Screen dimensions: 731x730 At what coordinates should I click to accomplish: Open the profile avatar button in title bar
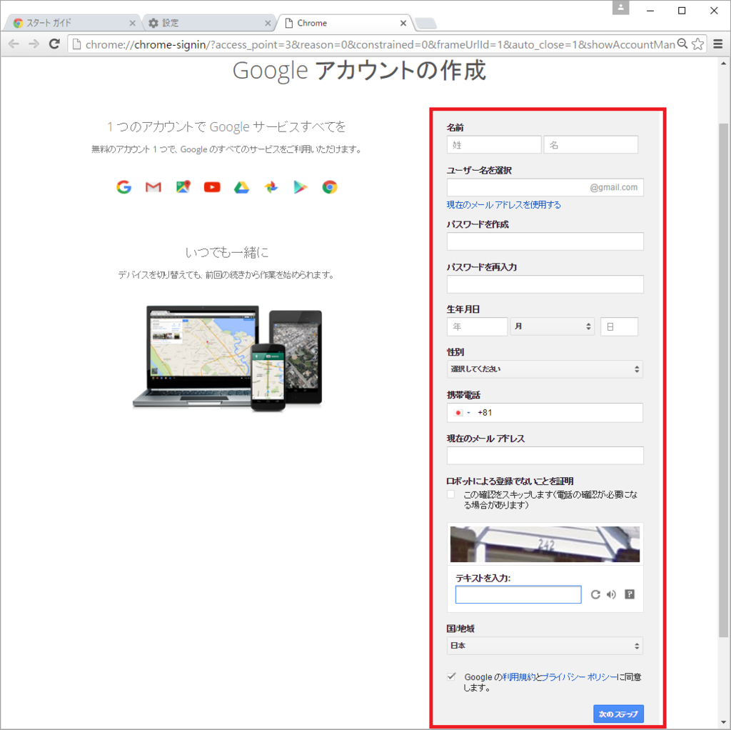tap(620, 7)
